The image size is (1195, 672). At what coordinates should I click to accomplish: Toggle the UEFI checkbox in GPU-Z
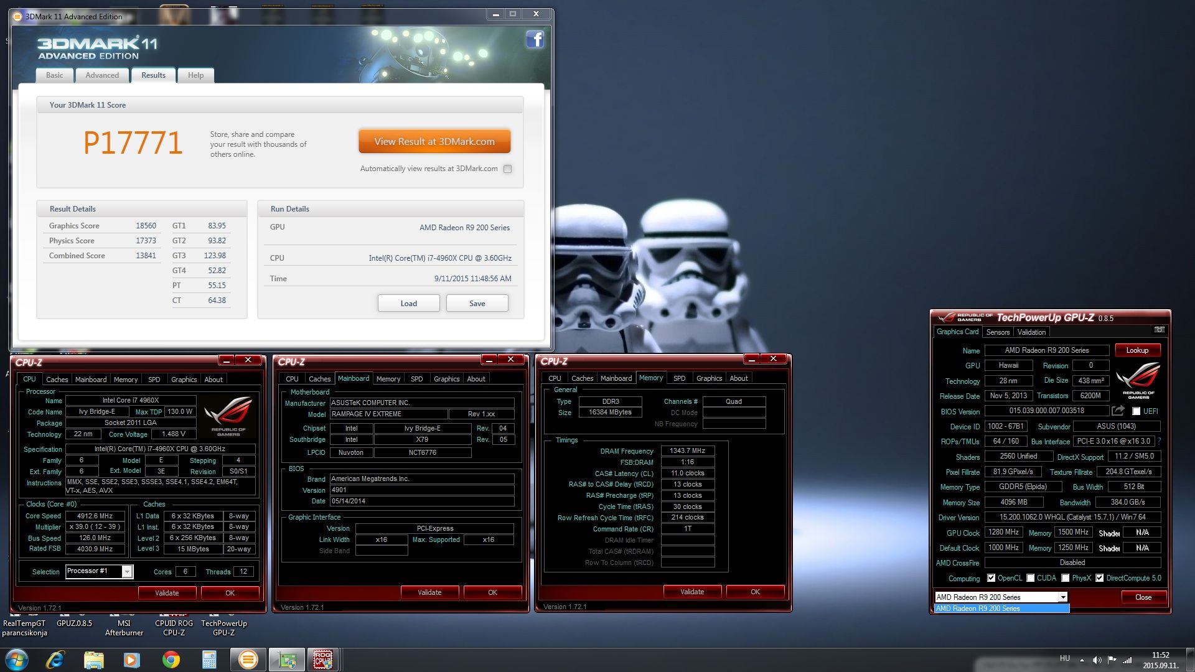1136,411
